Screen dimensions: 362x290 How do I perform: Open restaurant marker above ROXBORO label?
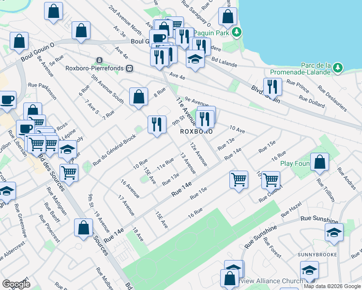[x=205, y=120]
